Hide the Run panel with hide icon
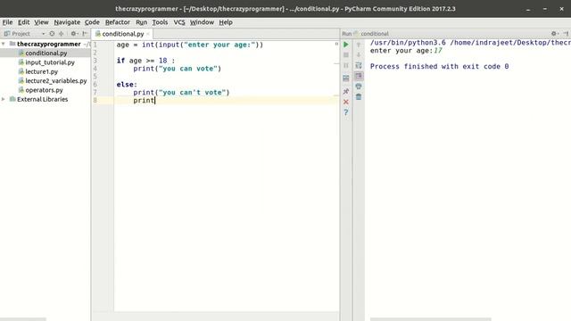This screenshot has height=321, width=571. (x=566, y=34)
